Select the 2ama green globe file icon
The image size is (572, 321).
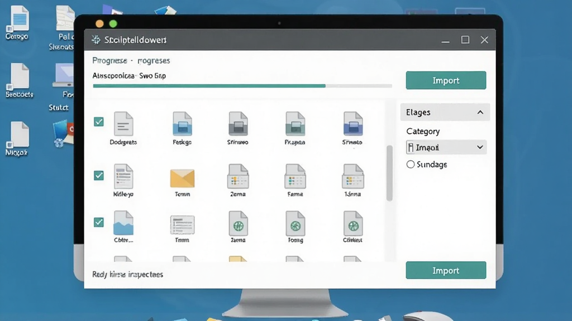click(x=238, y=223)
